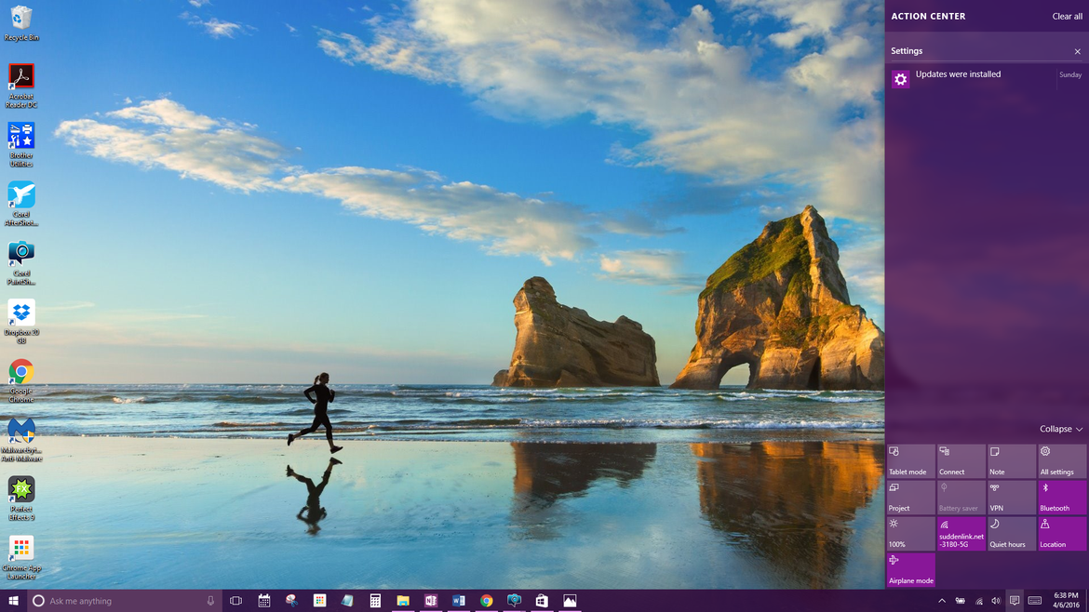Launch Word from the taskbar
Screen dimensions: 1089x612
458,600
